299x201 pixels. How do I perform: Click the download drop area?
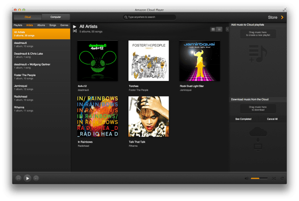tap(258, 108)
